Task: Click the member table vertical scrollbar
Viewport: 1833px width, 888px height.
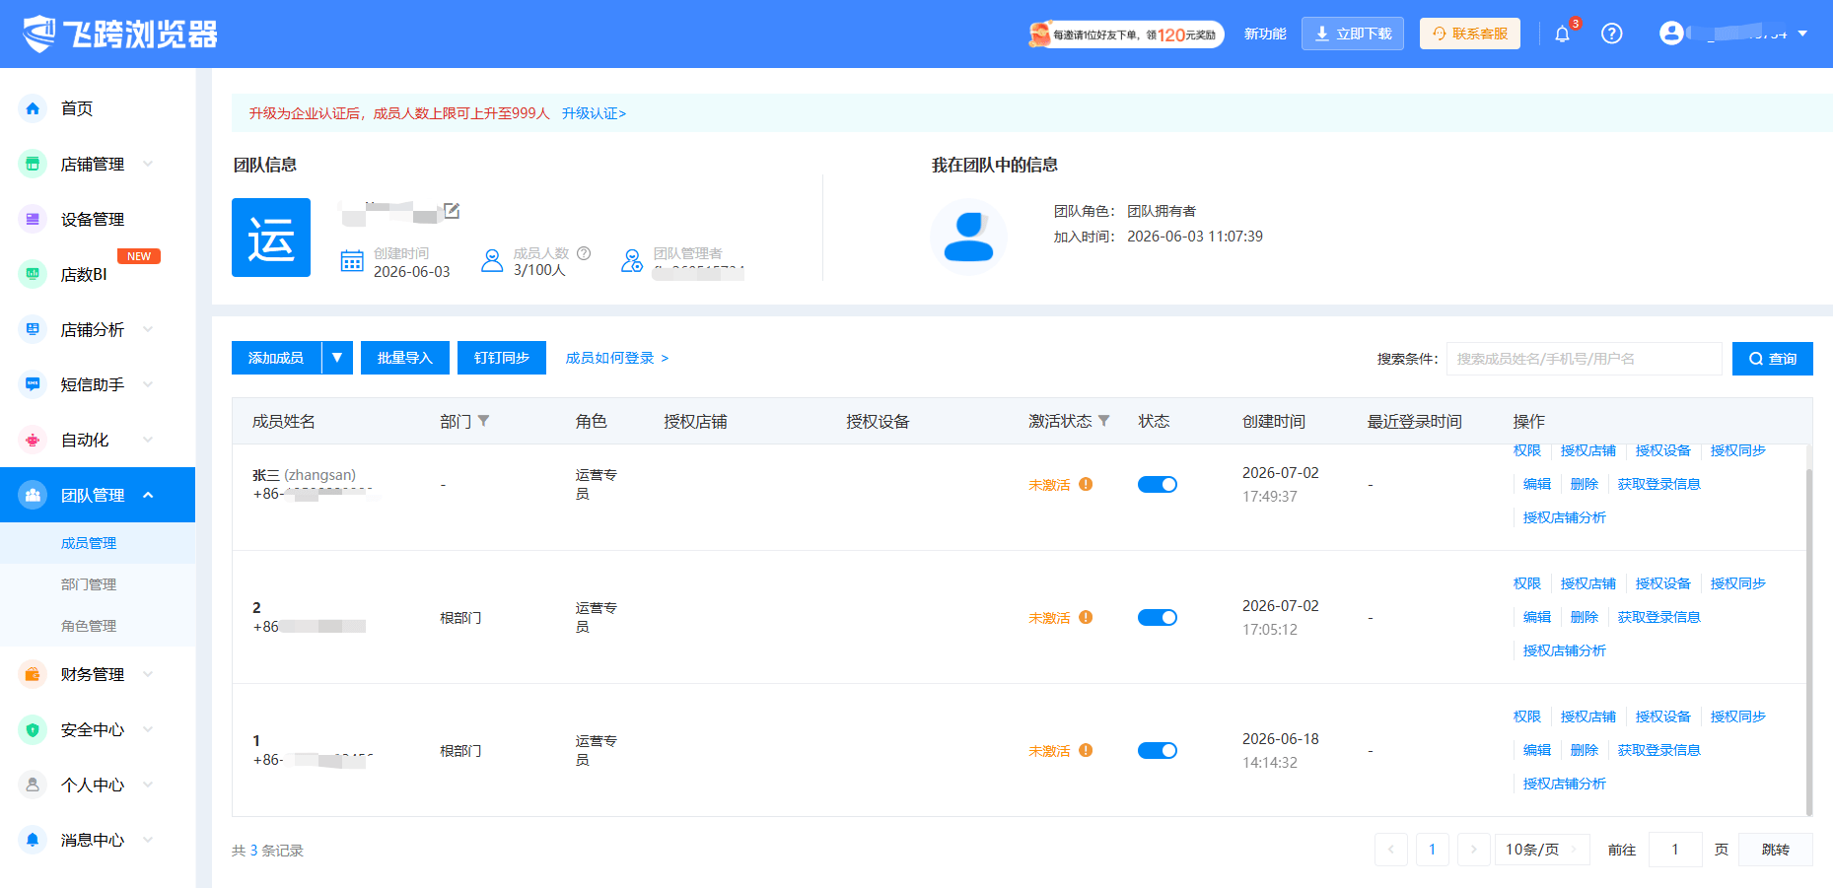Action: click(x=1808, y=631)
